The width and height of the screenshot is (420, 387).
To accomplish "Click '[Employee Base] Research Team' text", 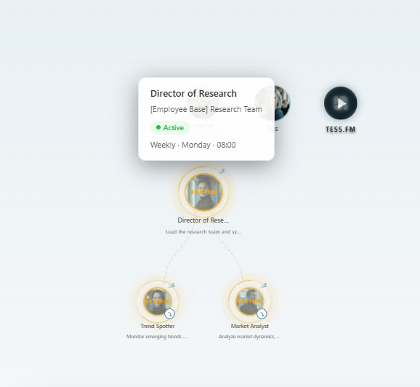I will click(x=206, y=109).
